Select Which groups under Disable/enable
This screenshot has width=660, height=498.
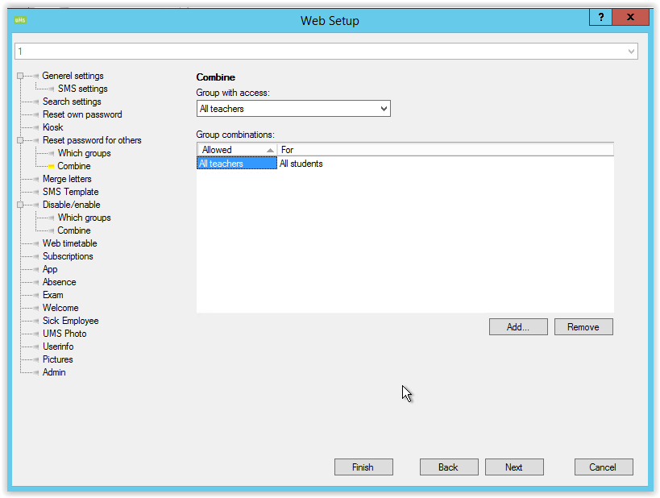[x=84, y=218]
